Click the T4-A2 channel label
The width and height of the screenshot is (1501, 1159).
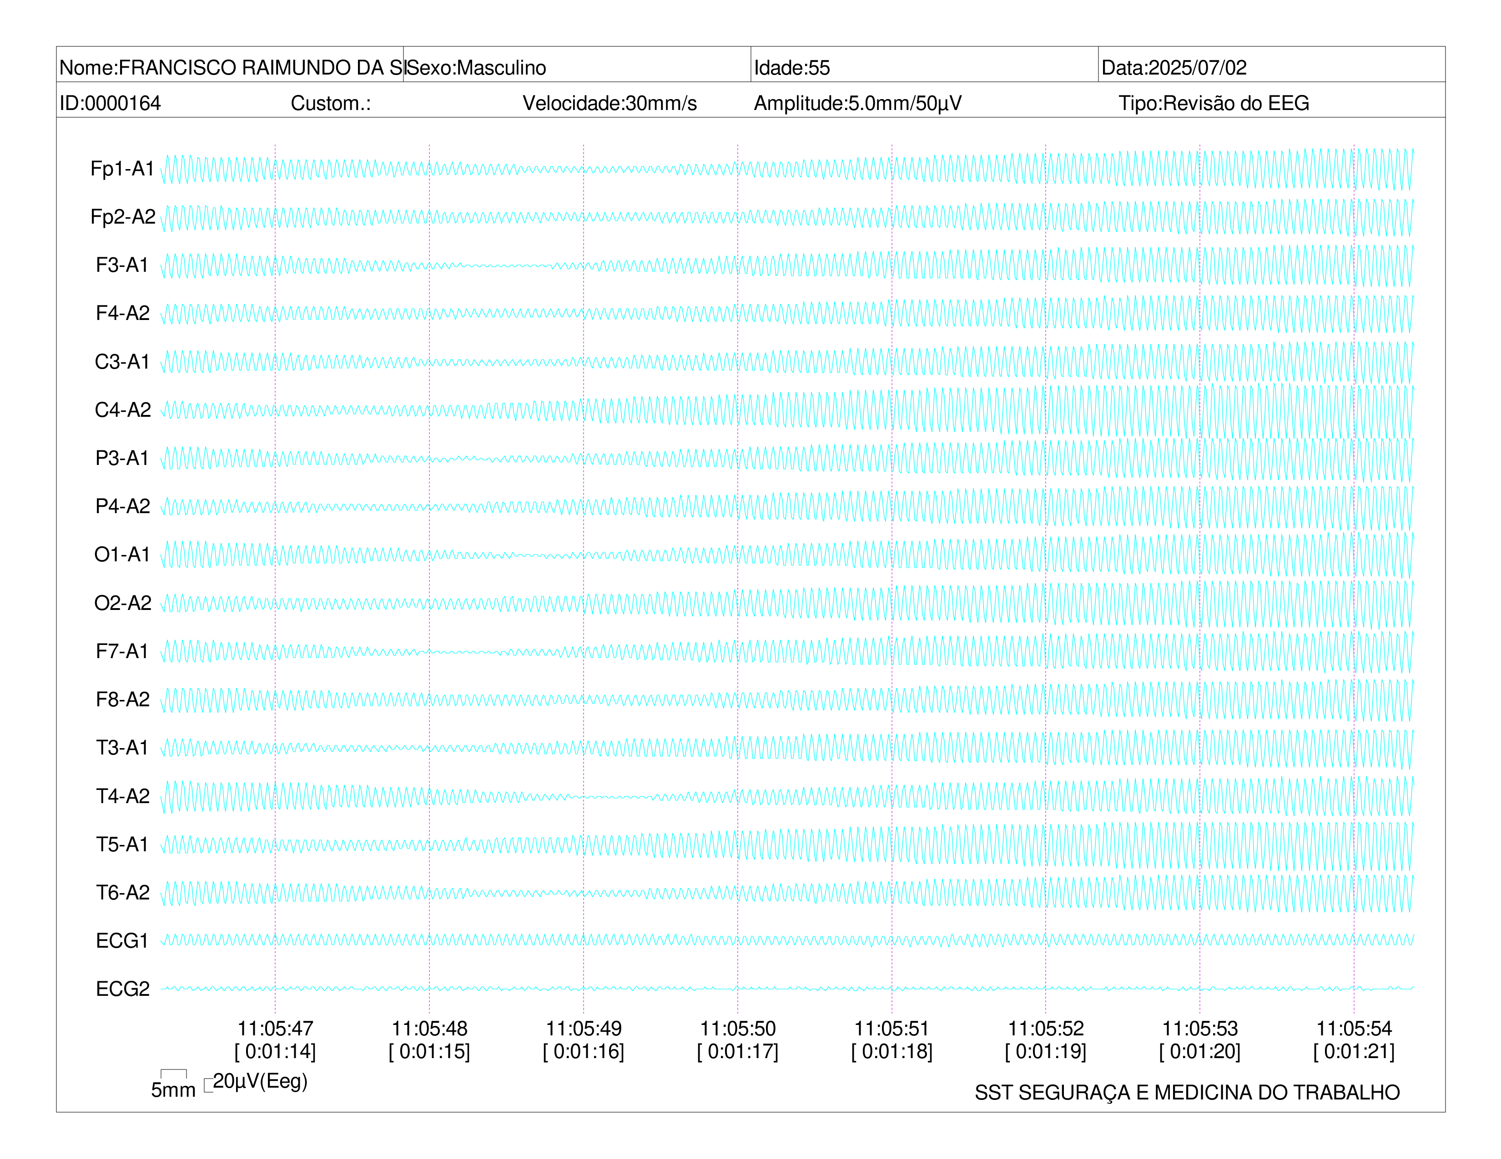tap(122, 796)
